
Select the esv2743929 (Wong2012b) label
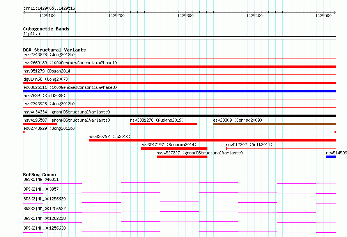[49, 128]
